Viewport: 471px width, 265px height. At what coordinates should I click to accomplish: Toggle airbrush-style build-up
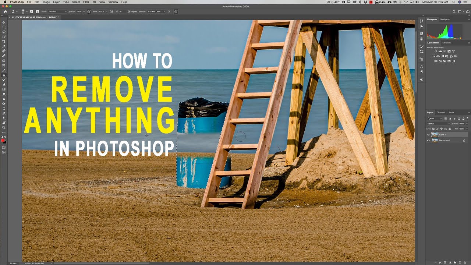pos(111,11)
